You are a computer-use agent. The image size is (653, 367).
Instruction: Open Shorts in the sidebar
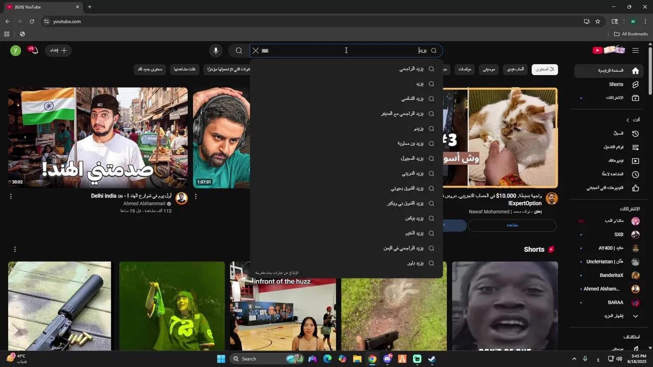click(x=608, y=84)
